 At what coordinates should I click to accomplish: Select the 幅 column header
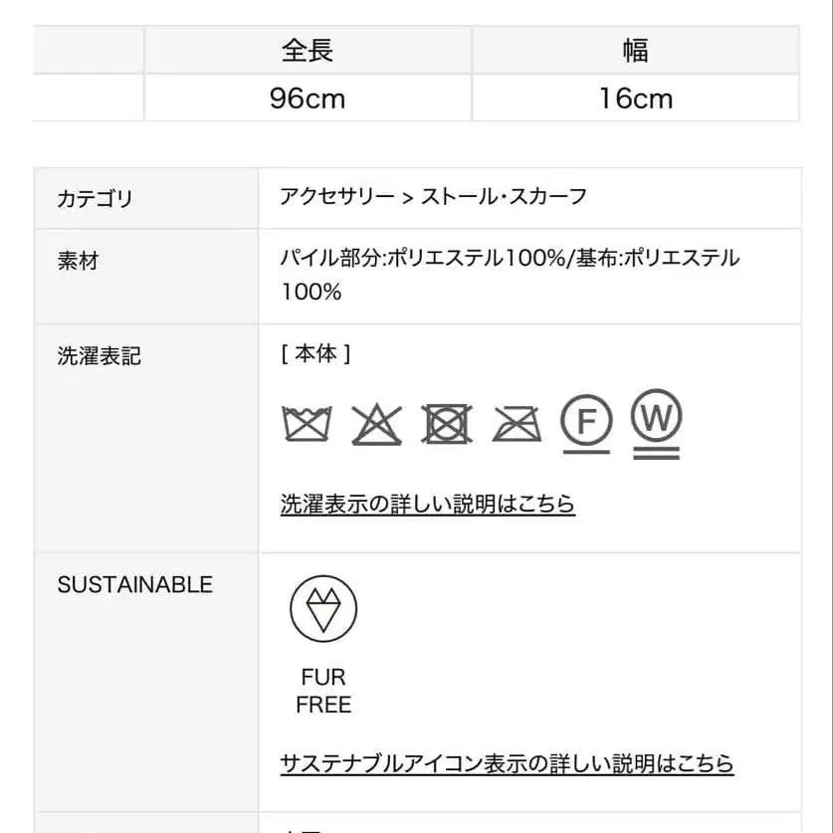[634, 49]
